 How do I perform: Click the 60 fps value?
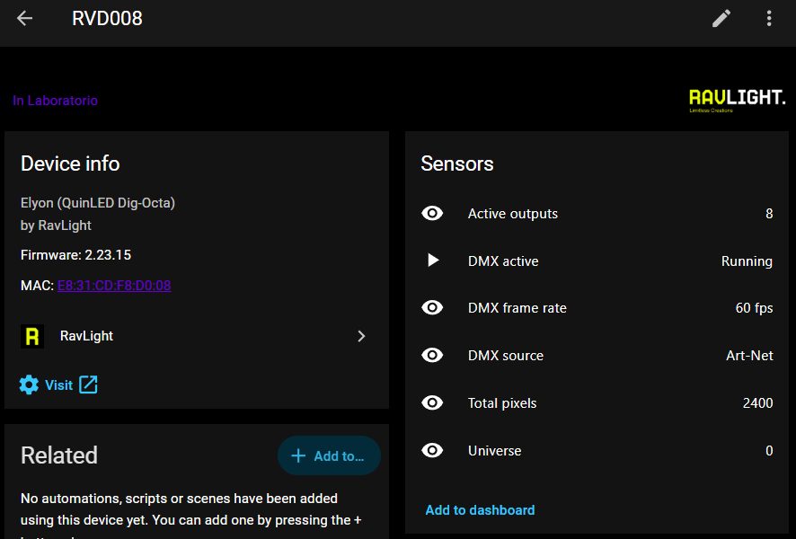tap(754, 308)
